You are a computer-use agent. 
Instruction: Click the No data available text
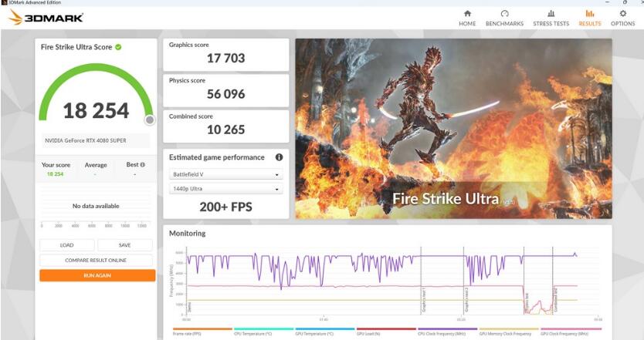pos(96,206)
